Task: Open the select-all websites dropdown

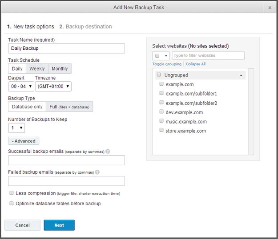Action: [x=161, y=56]
